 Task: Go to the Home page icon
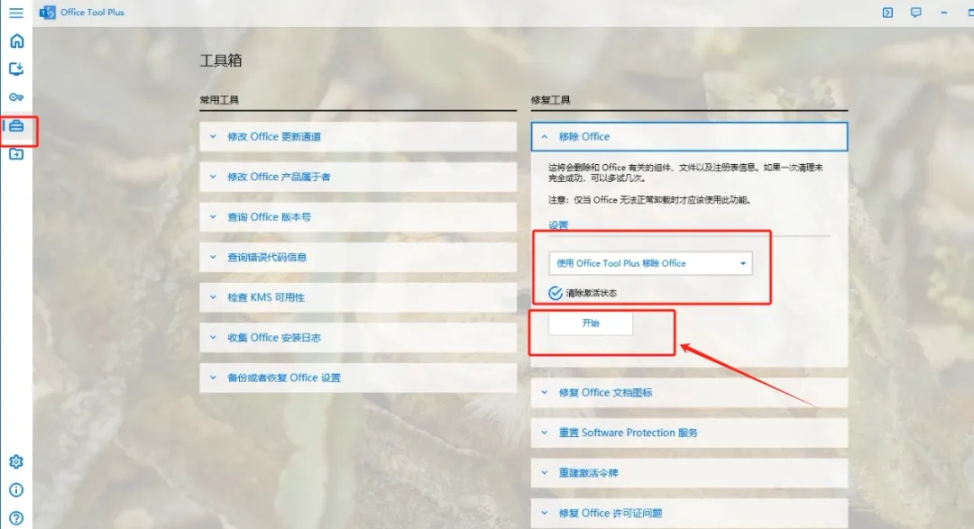coord(17,41)
